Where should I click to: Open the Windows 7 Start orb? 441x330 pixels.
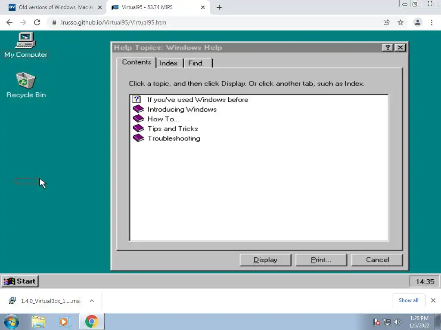[x=11, y=321]
